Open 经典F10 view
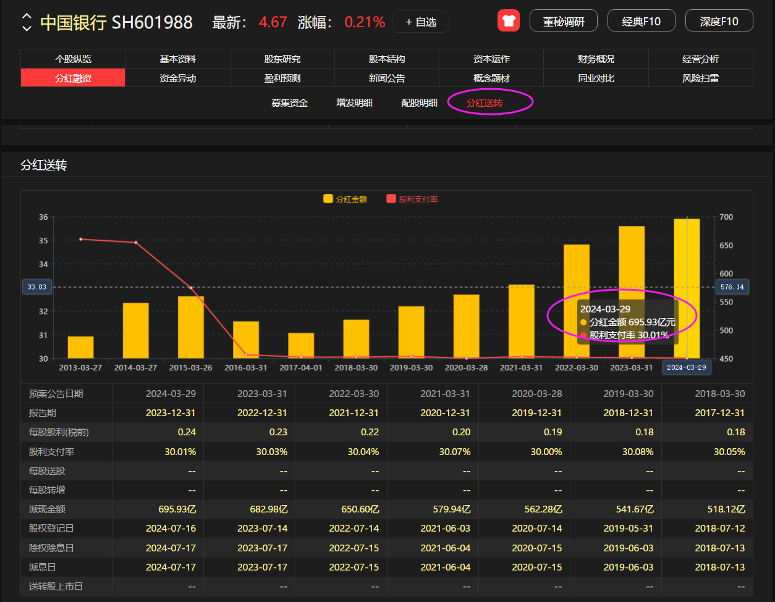Screen dimensions: 775x602 [642, 21]
